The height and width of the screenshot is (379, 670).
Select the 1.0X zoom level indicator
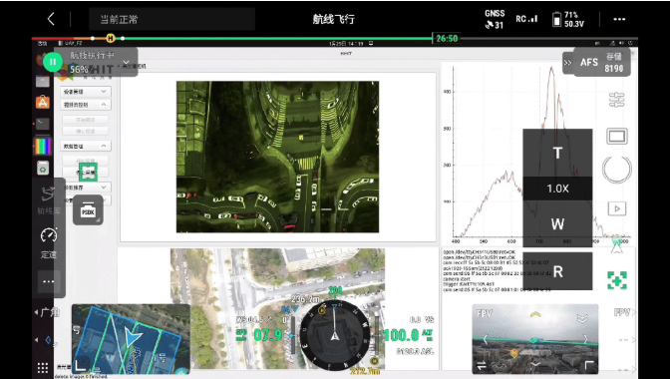coord(557,189)
